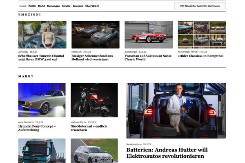View the red electric motorcycle image

pos(94,100)
